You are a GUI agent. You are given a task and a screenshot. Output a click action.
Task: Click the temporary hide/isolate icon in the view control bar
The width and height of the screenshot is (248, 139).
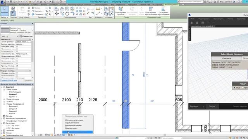tap(63, 135)
